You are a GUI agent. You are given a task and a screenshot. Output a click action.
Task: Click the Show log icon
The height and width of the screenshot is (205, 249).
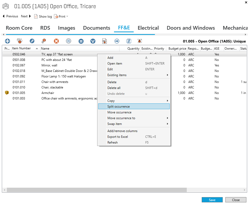click(x=36, y=16)
